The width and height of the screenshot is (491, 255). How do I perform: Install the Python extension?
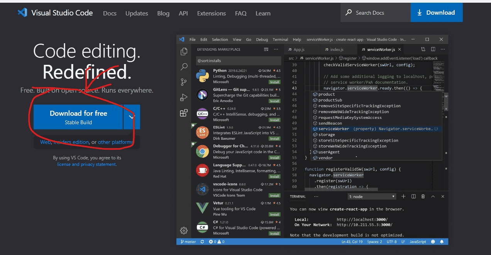(274, 82)
